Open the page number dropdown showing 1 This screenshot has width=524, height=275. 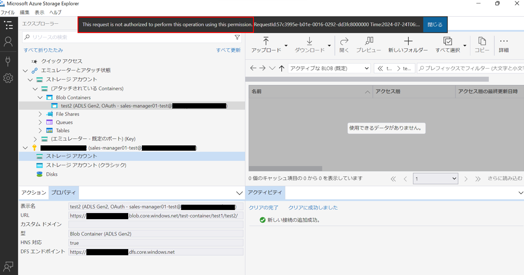click(435, 179)
